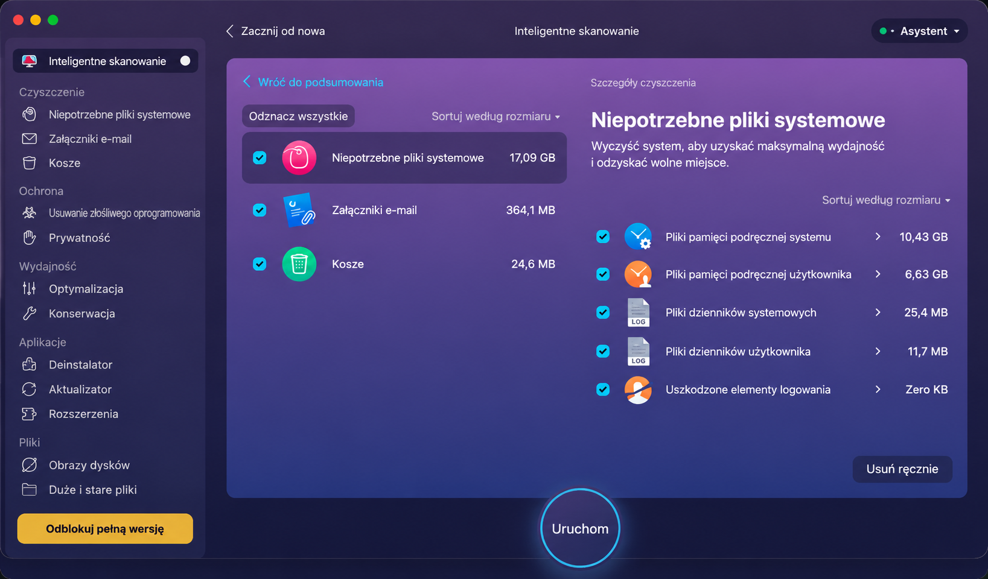Screen dimensions: 988x579
Task: Click the Deinstalator icon in sidebar
Action: coord(29,364)
